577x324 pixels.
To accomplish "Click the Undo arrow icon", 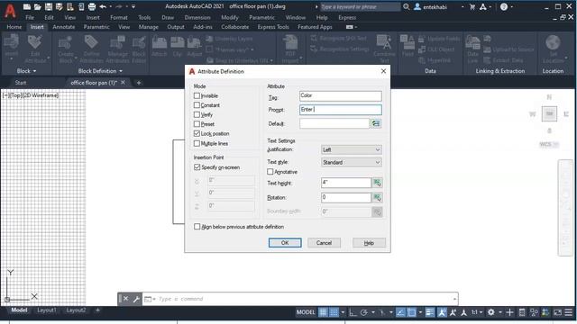I will coord(103,6).
